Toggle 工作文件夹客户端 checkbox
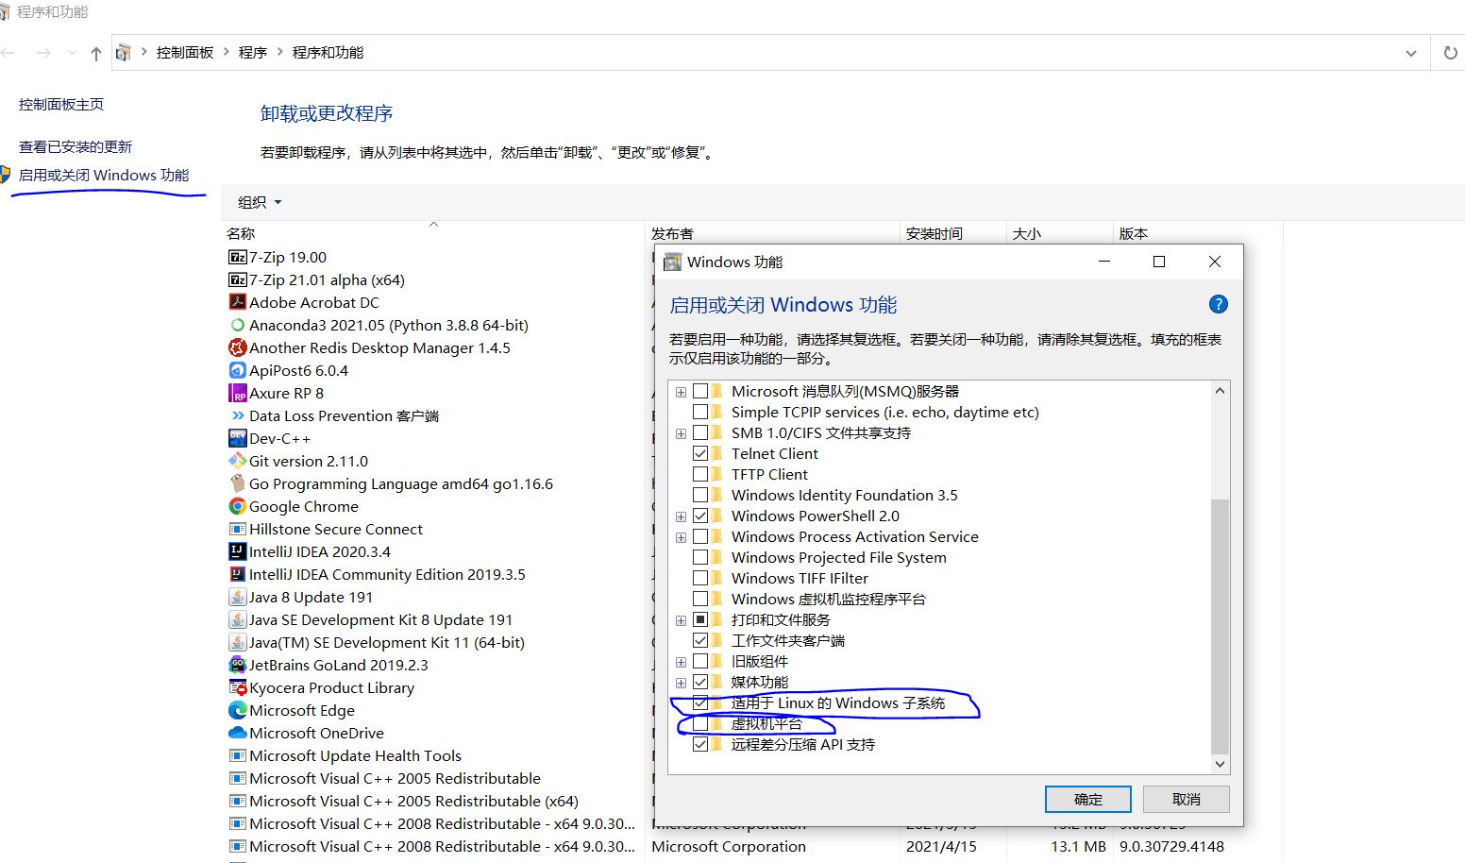 (700, 640)
